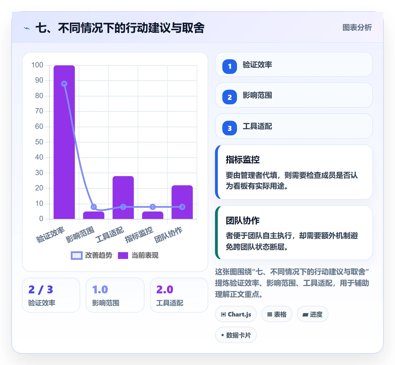Click the 2 / 3 验证效率 stat card

click(x=51, y=295)
